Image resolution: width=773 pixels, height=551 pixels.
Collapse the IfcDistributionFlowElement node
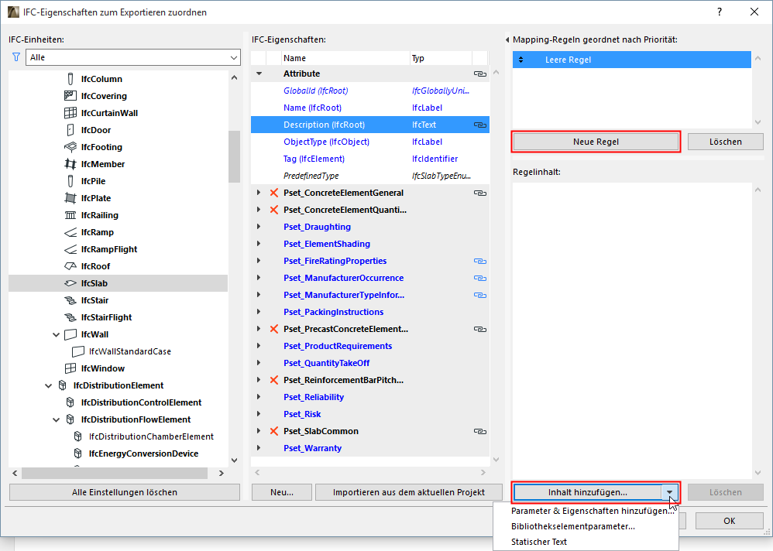pyautogui.click(x=57, y=420)
